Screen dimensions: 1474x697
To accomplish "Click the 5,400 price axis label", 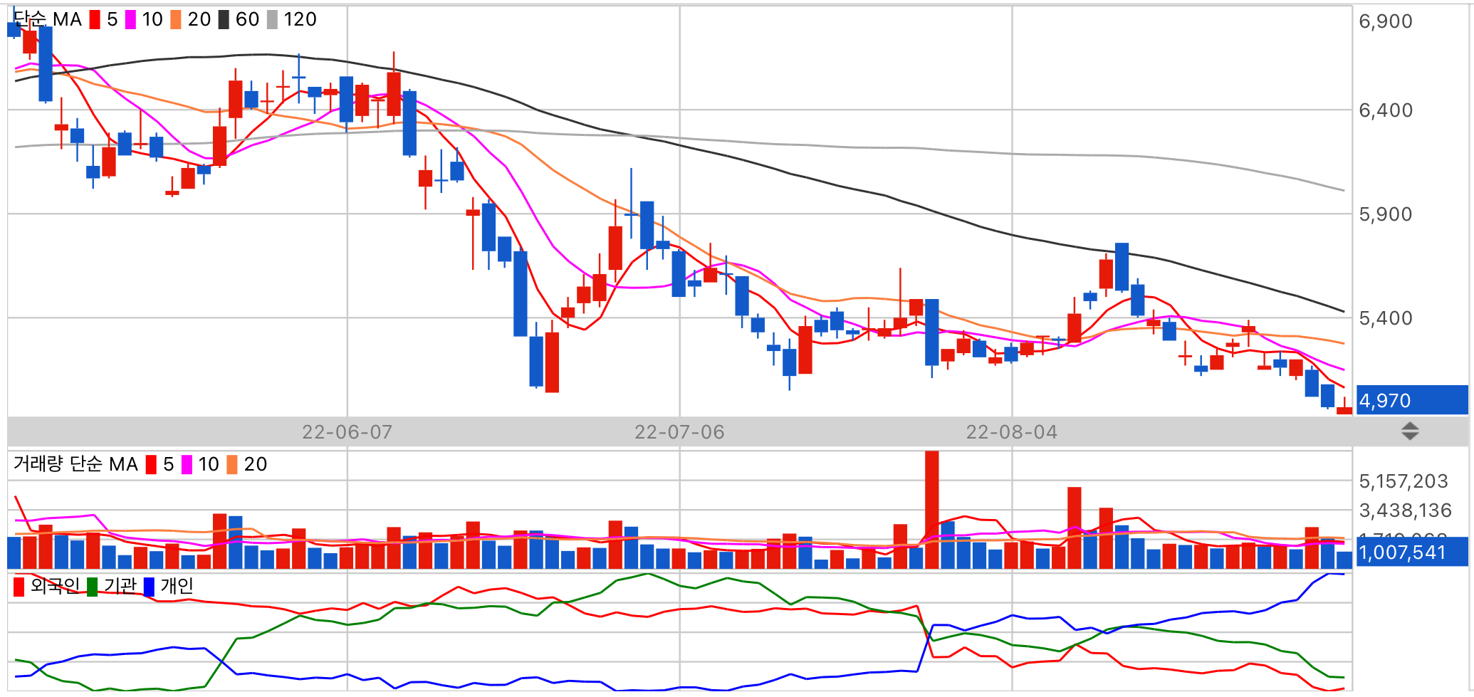I will pos(1386,318).
